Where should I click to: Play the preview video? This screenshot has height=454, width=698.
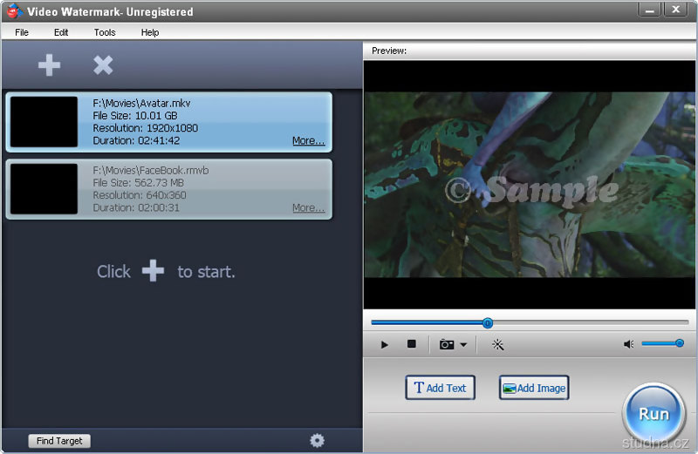pos(385,344)
